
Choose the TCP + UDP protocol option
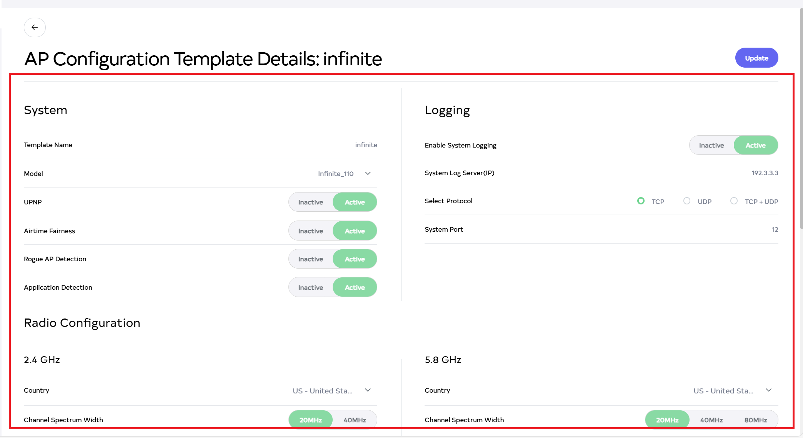[x=734, y=201]
